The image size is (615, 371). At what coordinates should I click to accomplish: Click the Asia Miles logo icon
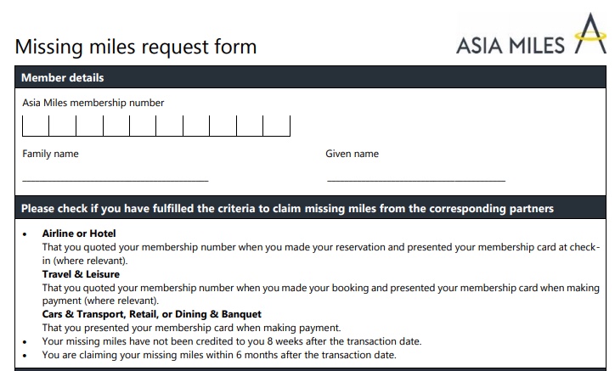click(x=590, y=33)
